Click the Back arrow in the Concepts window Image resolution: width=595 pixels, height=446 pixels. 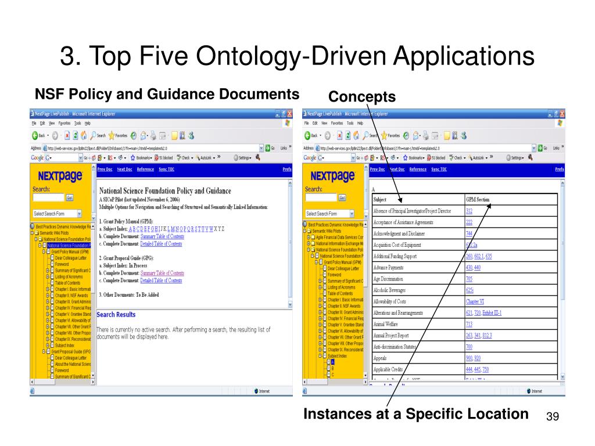click(x=307, y=135)
